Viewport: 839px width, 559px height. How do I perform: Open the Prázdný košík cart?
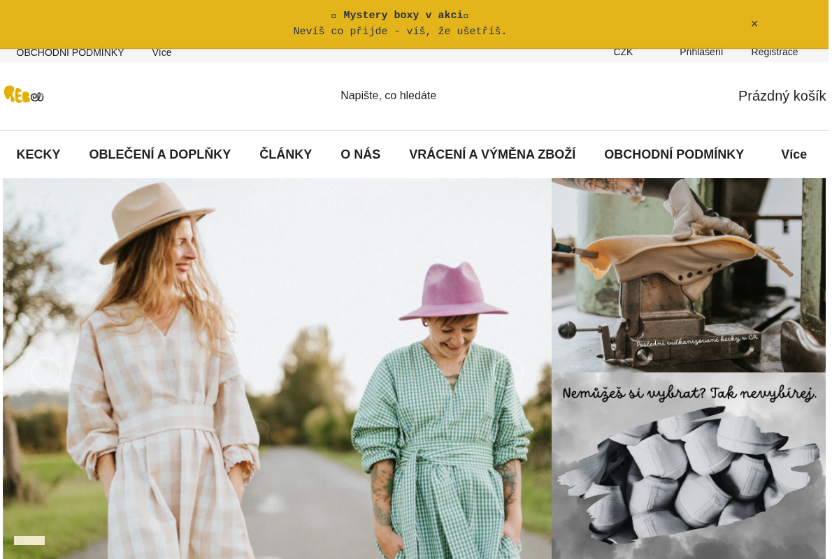coord(782,96)
